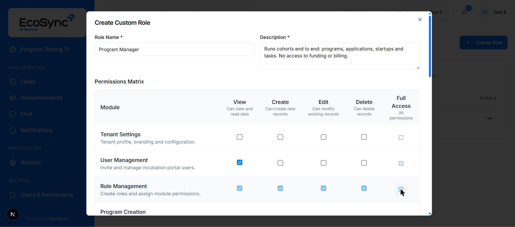Click the Next.js N badge icon
The image size is (515, 227).
click(13, 214)
